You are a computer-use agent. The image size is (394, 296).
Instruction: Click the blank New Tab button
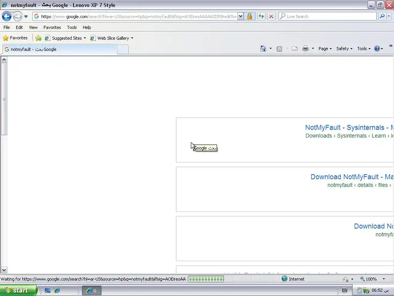click(123, 50)
